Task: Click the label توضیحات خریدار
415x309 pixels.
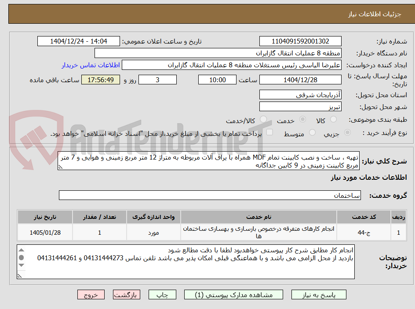Action: pyautogui.click(x=393, y=262)
